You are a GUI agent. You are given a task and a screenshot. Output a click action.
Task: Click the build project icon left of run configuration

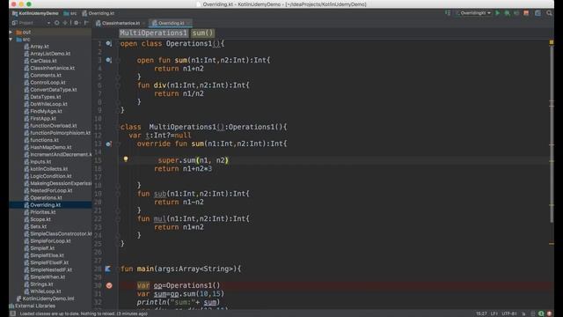(448, 13)
